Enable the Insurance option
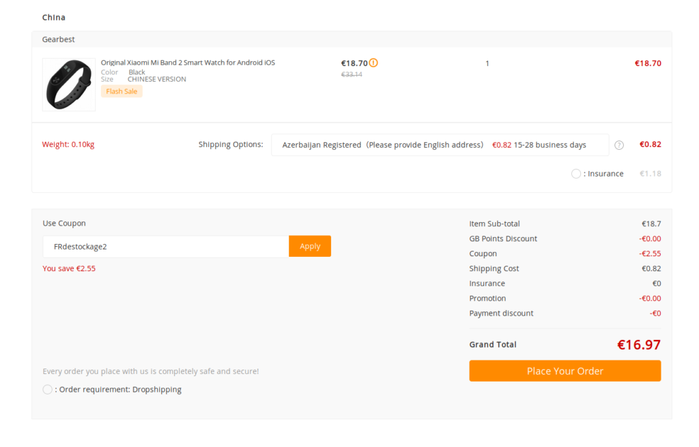 576,174
